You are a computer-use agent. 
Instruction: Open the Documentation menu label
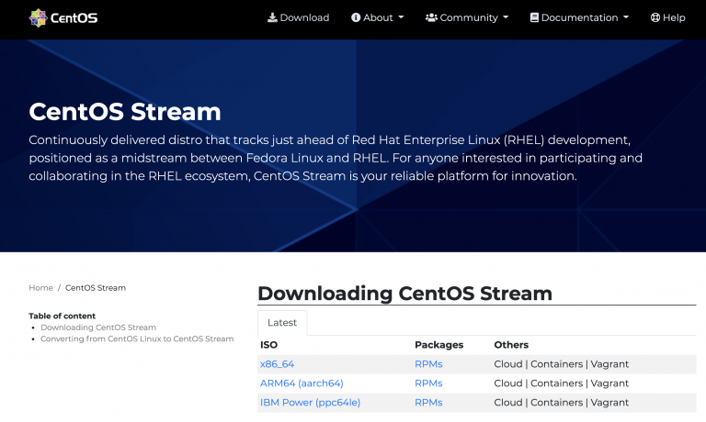[x=579, y=17]
